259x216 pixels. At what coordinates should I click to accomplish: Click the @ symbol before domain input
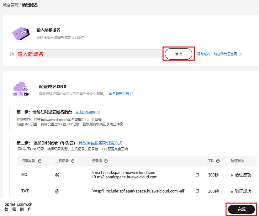(12, 54)
